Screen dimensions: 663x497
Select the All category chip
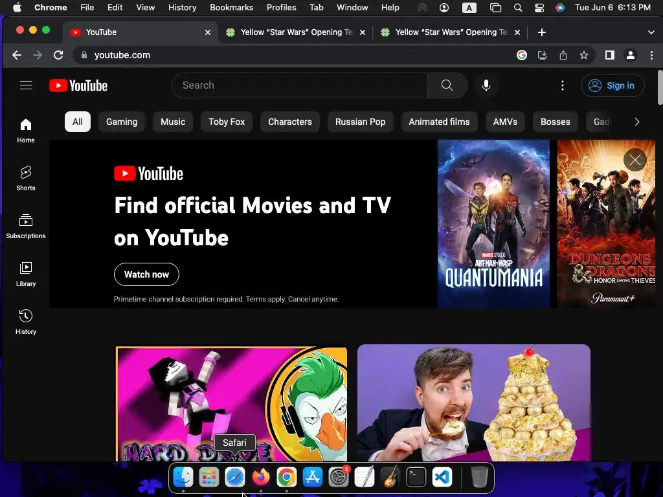point(78,122)
